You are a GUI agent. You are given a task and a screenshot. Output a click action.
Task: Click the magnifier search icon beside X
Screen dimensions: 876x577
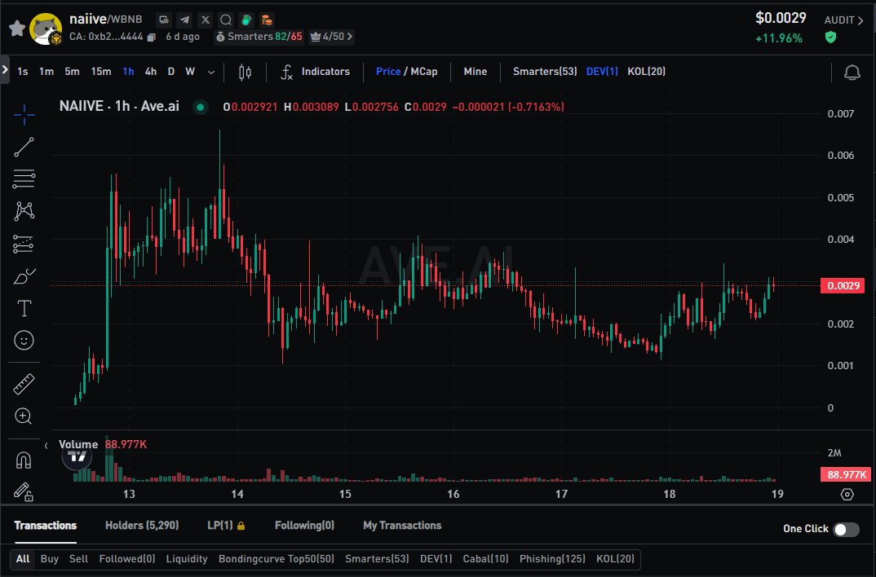(226, 20)
